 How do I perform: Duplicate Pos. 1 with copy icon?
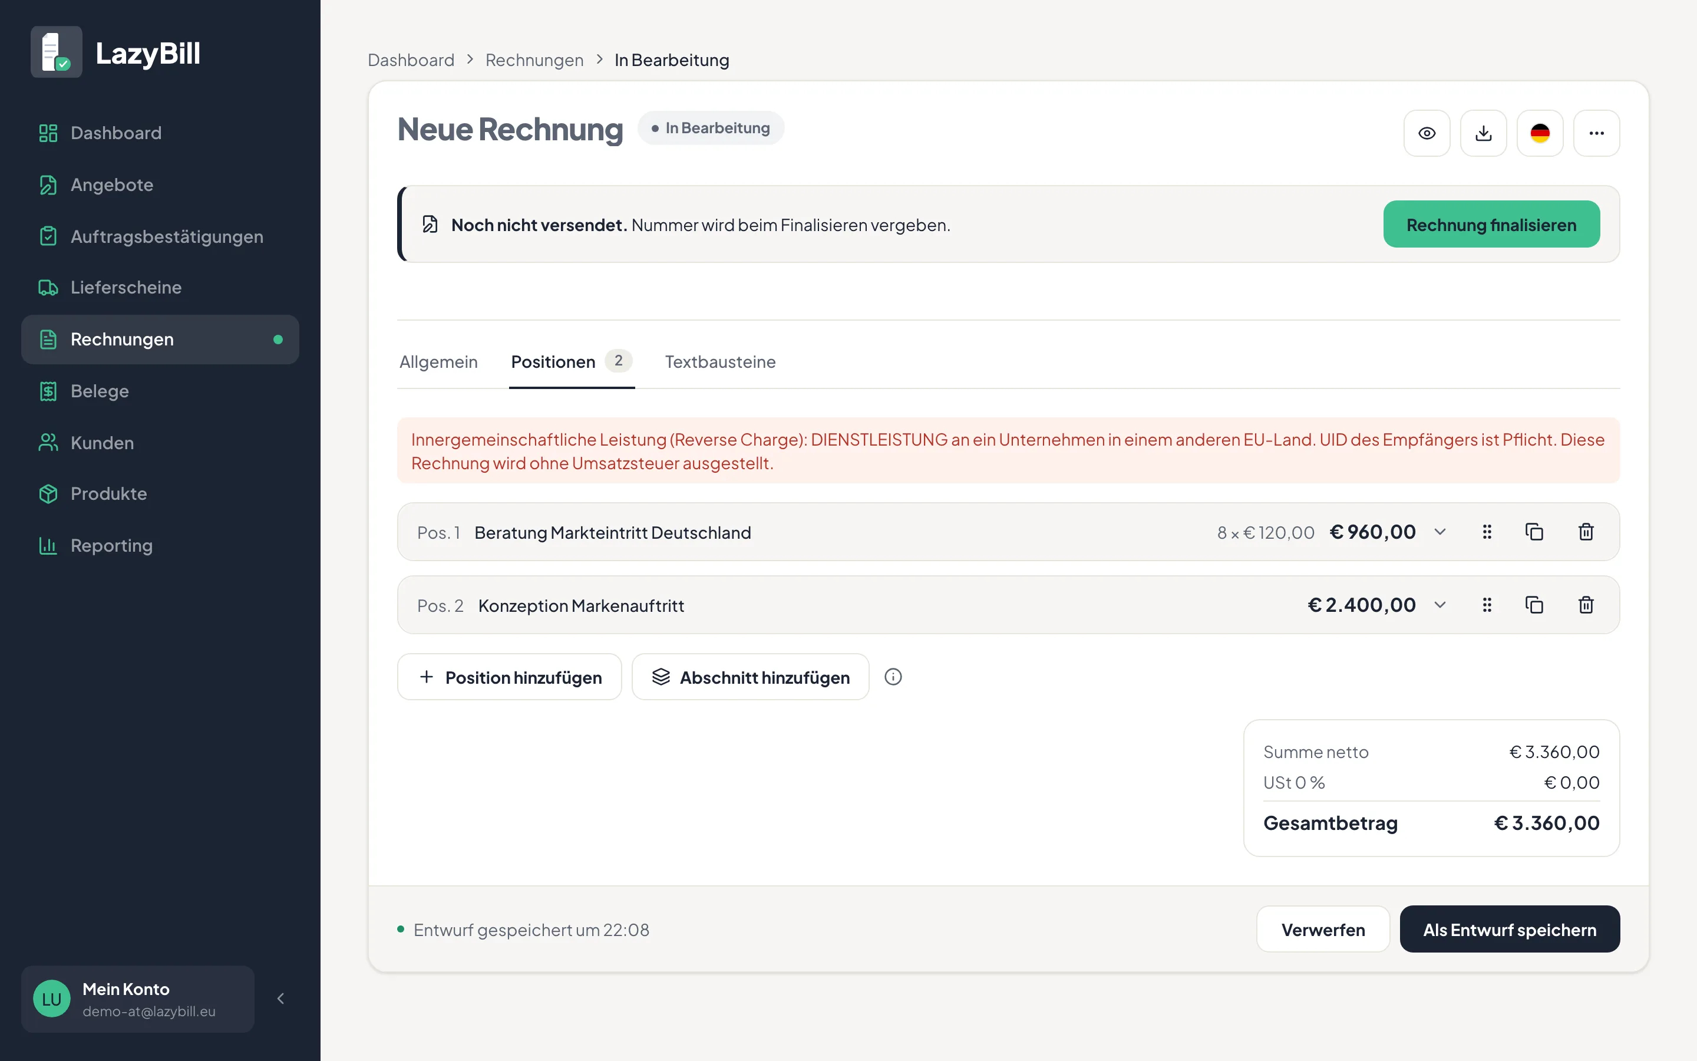click(1534, 532)
